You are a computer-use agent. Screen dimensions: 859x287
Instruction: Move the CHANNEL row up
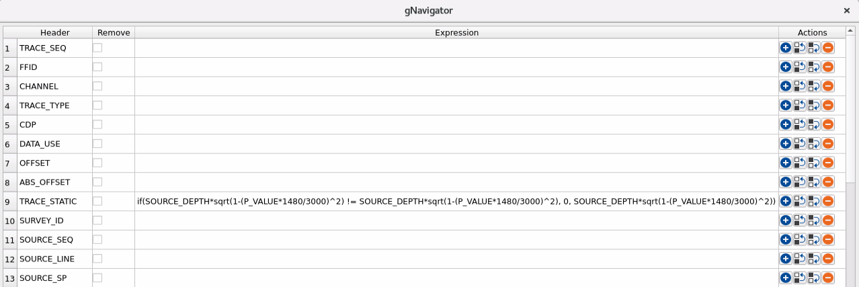point(799,86)
